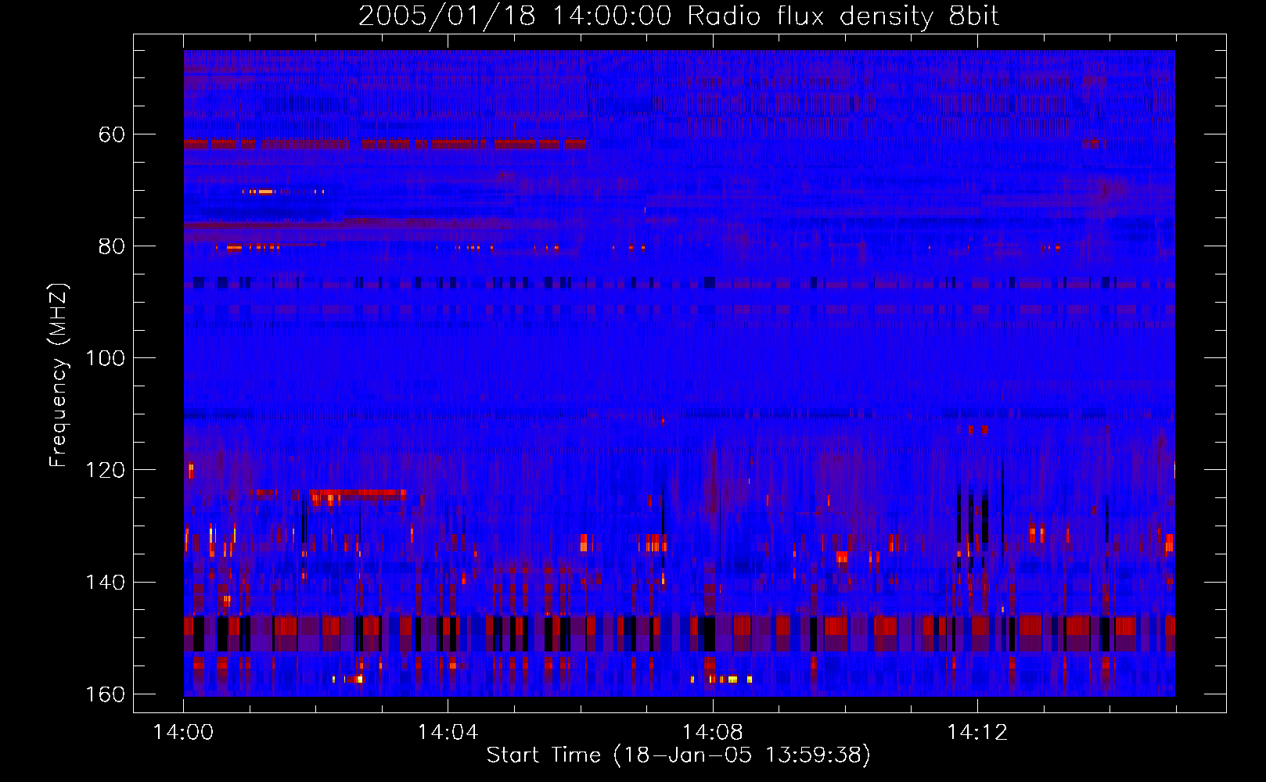Click the plot title '2005/01/18 14:00:00 Radio flux density 8bit'
The height and width of the screenshot is (782, 1266).
(x=678, y=16)
